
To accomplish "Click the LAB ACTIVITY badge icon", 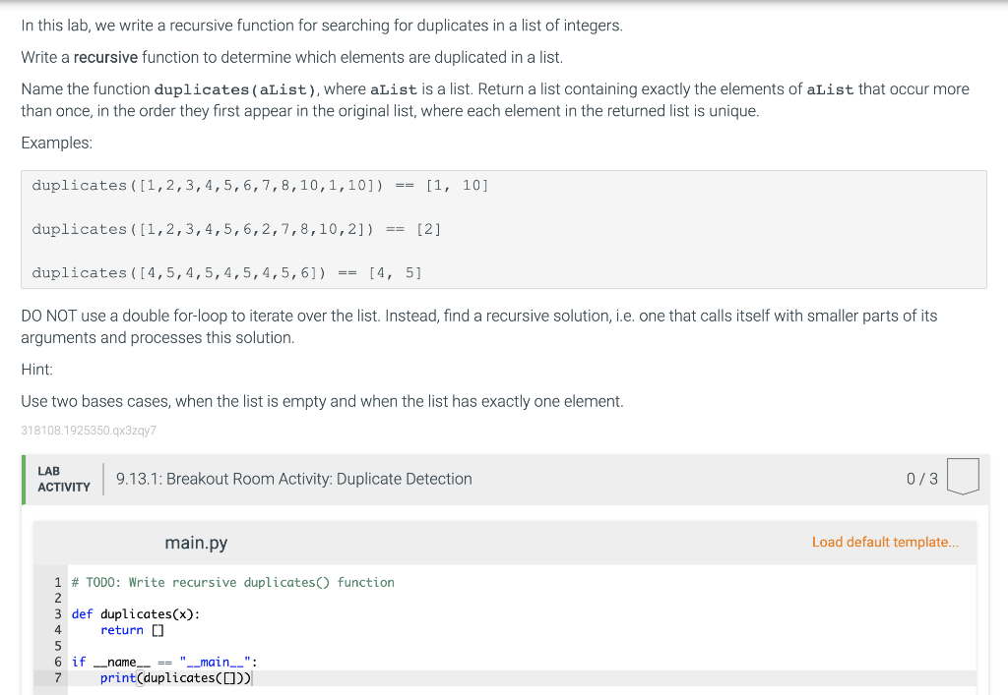I will (63, 479).
